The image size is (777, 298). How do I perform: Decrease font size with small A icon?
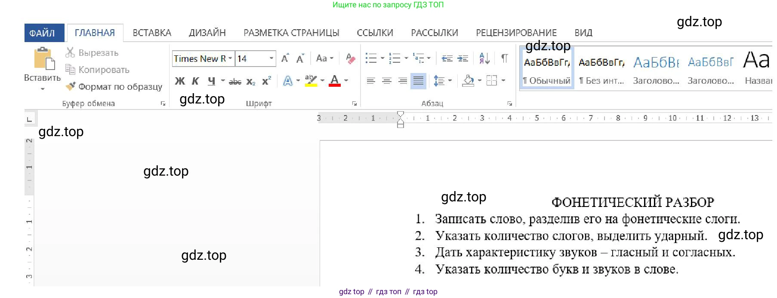300,58
